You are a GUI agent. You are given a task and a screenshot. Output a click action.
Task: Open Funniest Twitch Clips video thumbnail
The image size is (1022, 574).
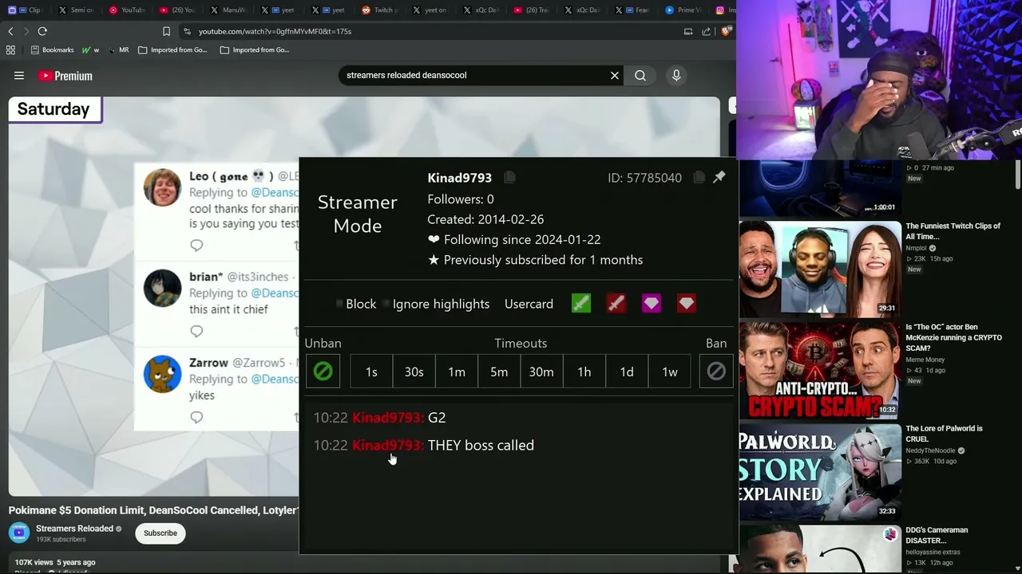point(819,268)
